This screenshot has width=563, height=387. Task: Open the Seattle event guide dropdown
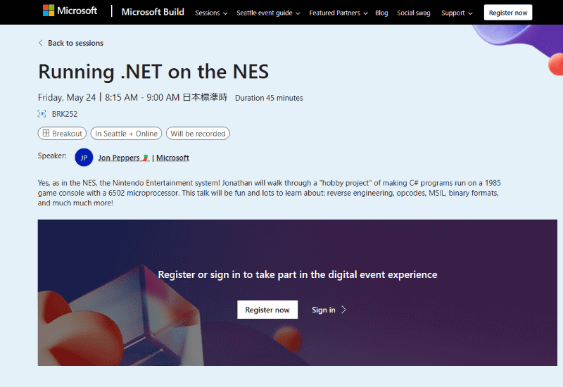click(268, 13)
